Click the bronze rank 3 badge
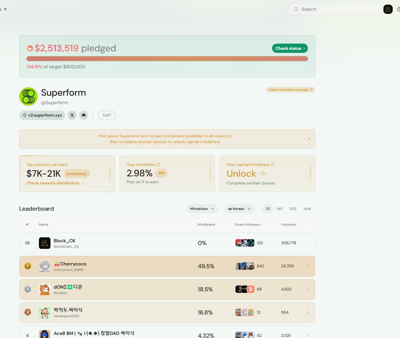The width and height of the screenshot is (400, 338). 27,312
